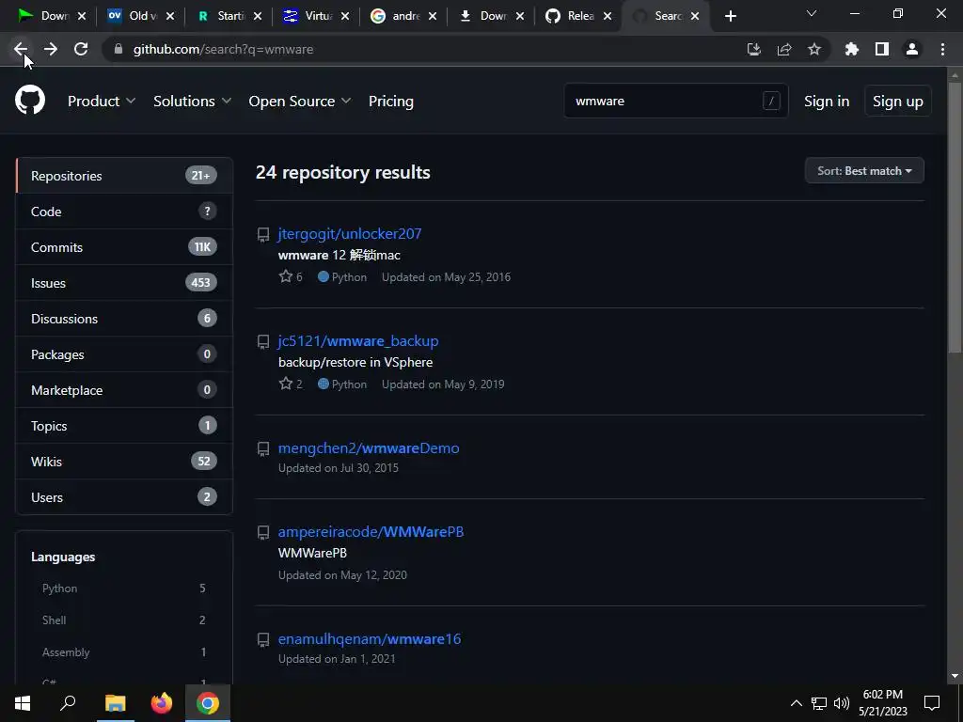Click the volume speaker tray icon
963x722 pixels.
pos(842,703)
